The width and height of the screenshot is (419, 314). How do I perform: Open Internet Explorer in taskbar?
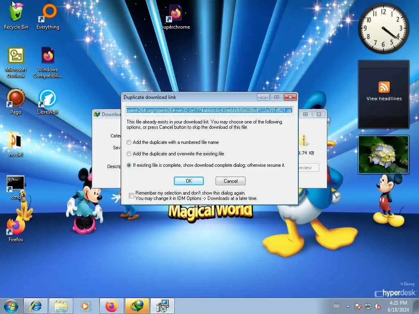36,306
